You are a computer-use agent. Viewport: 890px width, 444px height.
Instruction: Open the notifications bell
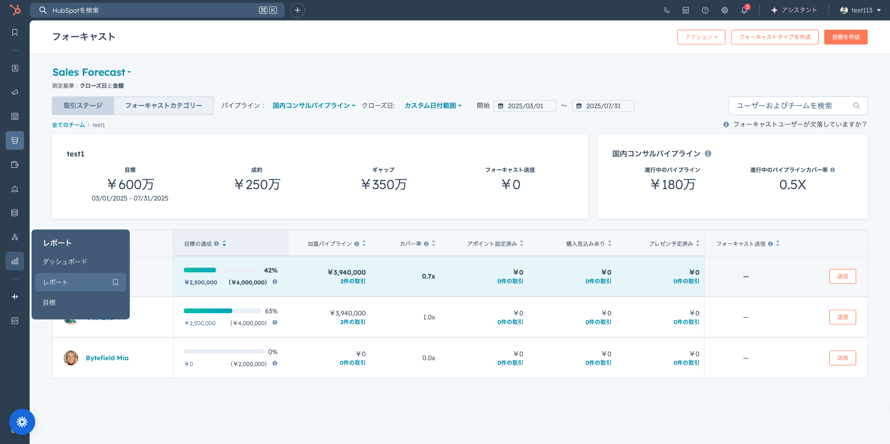[744, 10]
